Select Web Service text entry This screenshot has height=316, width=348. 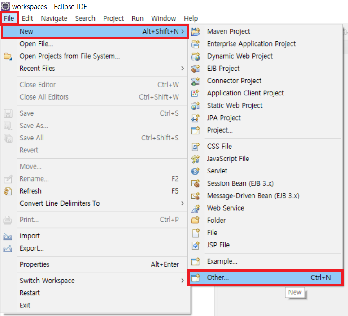click(x=226, y=208)
